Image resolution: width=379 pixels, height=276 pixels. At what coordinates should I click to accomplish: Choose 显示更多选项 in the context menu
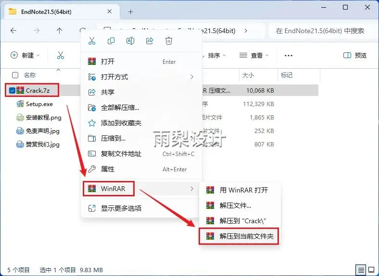141,208
